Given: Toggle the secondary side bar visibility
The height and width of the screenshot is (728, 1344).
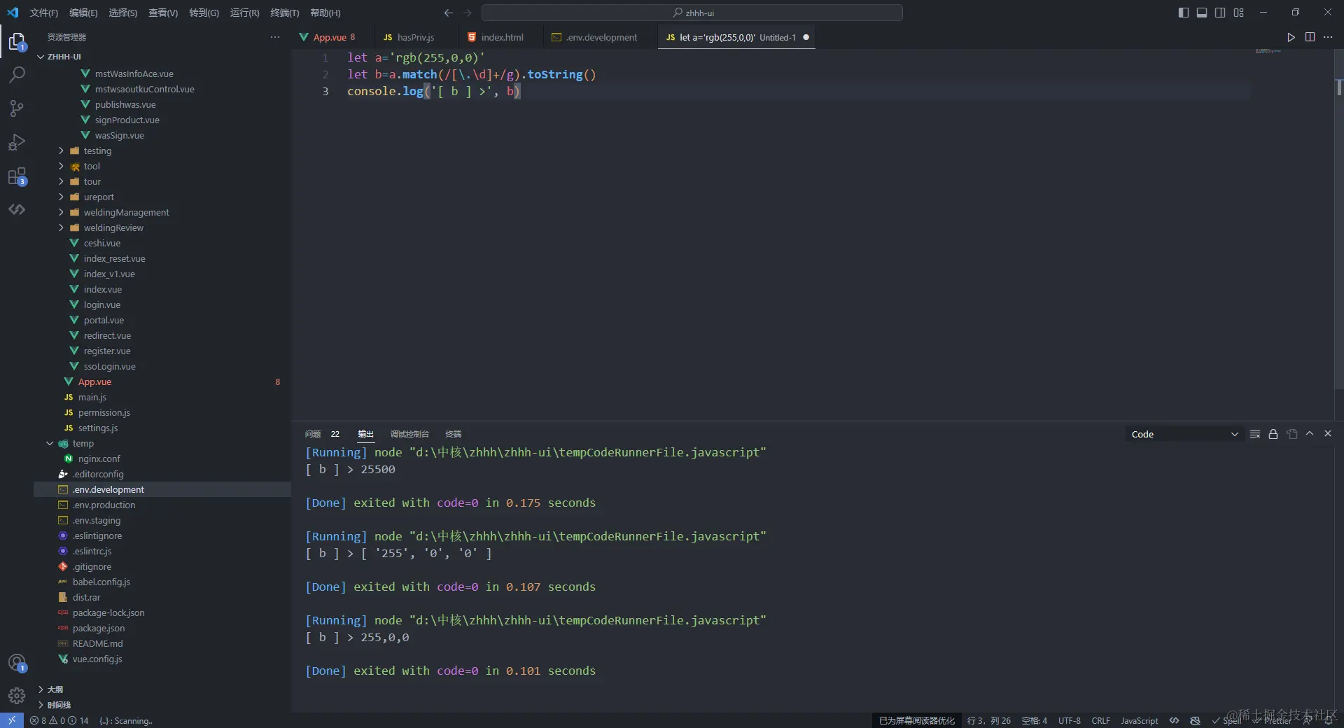Looking at the screenshot, I should [1220, 13].
